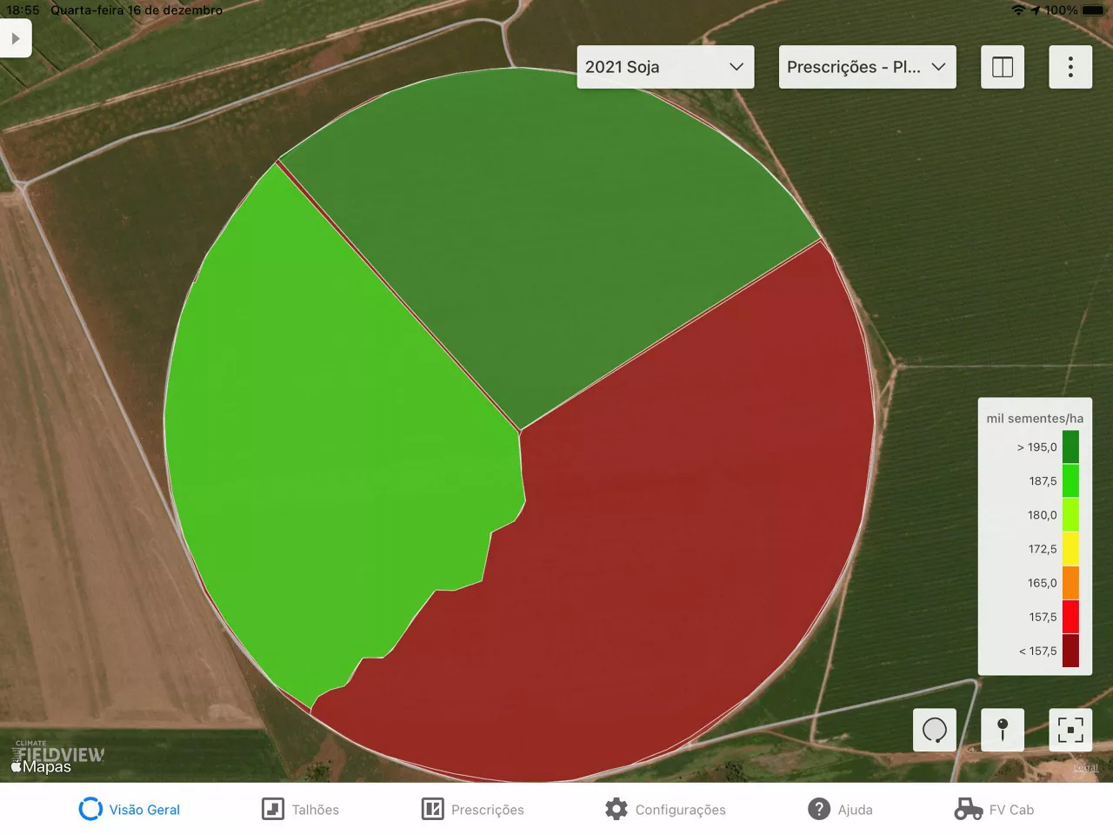Click the dark red <157,5 legend swatch

(x=1070, y=651)
